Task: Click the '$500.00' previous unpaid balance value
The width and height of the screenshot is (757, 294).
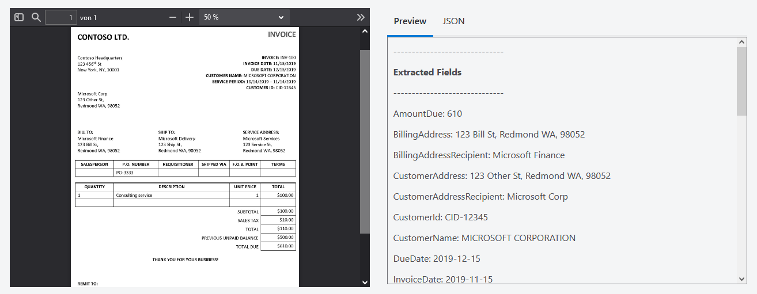Action: [x=285, y=238]
